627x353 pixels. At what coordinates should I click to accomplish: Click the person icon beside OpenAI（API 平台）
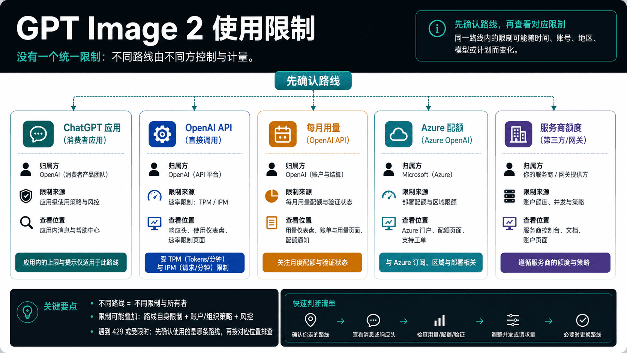coord(154,170)
